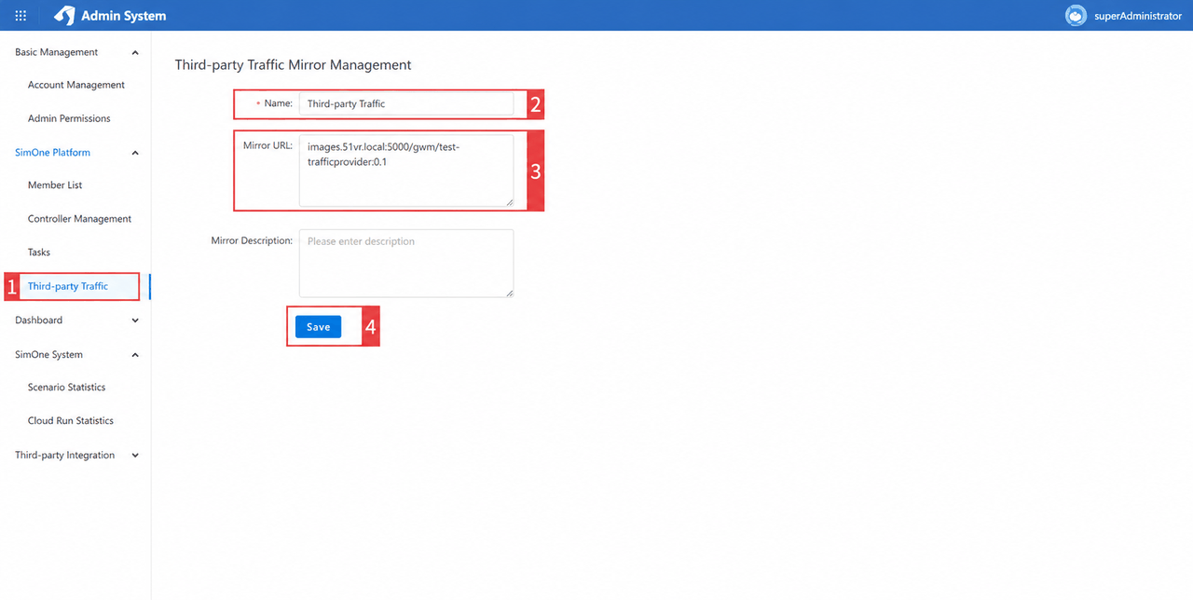
Task: Open Controller Management
Action: (79, 218)
